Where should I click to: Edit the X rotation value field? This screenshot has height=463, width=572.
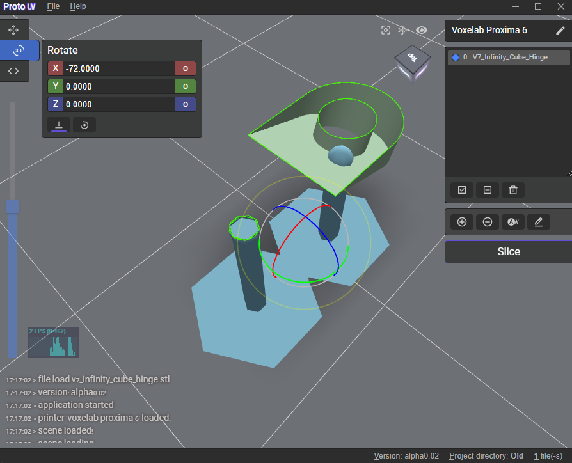119,68
